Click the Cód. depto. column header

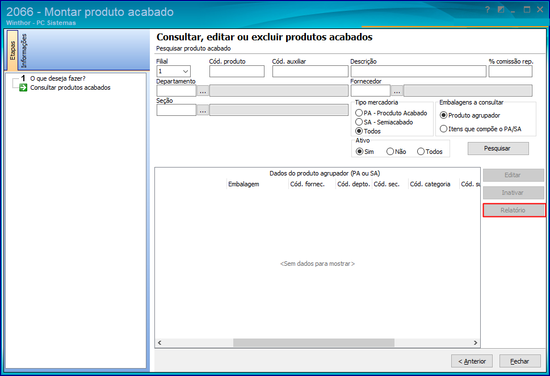click(x=354, y=185)
